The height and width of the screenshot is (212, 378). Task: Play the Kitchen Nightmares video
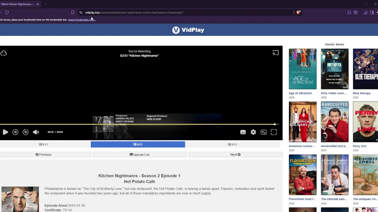point(5,132)
